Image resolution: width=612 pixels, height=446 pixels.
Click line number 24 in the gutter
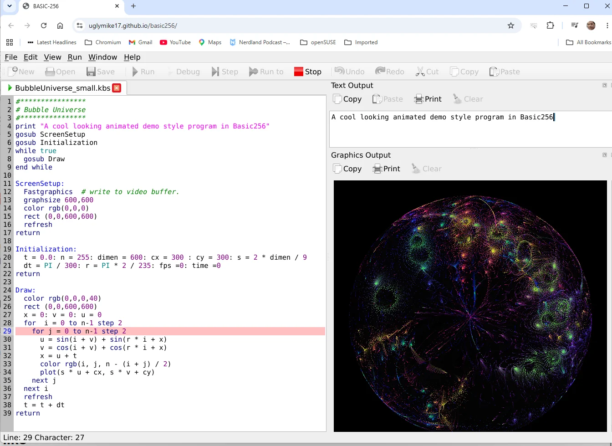[7, 290]
